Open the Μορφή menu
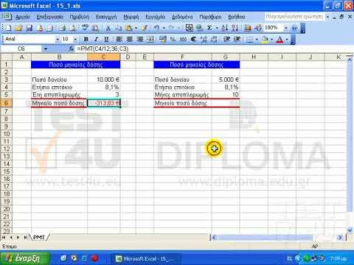Screen dimensions: 354x265 coord(131,17)
